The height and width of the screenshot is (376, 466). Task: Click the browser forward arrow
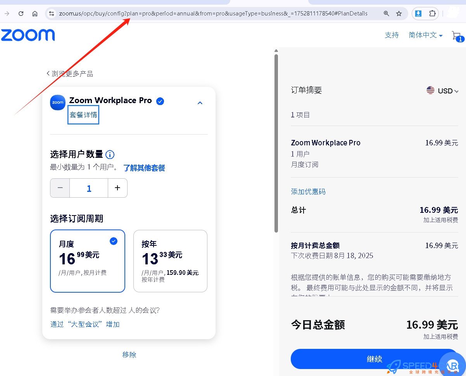pyautogui.click(x=7, y=14)
